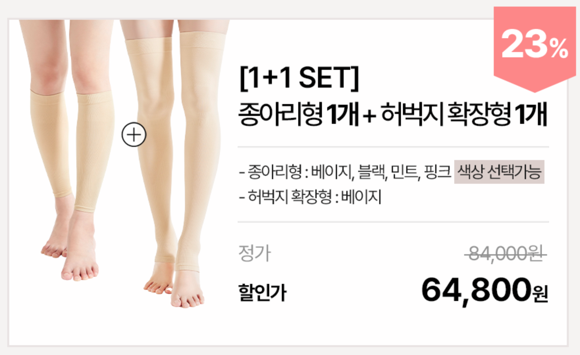This screenshot has width=580, height=355.
Task: Click the [1+1 SET] title text
Action: tap(299, 78)
